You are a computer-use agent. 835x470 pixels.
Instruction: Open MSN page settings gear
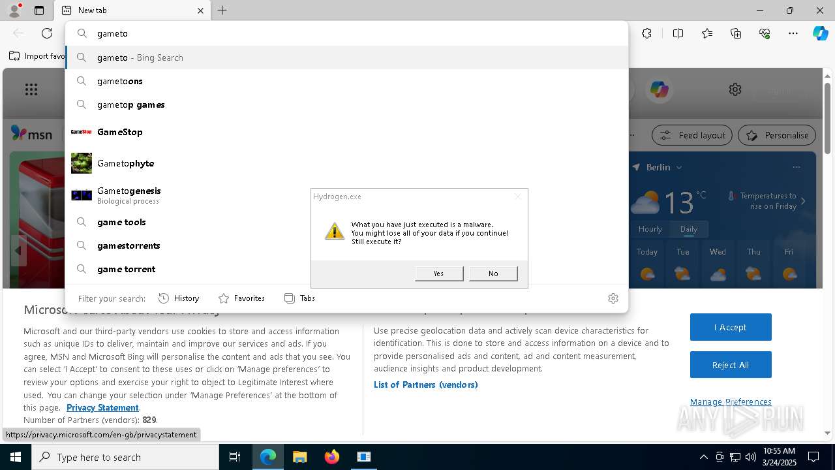click(735, 89)
